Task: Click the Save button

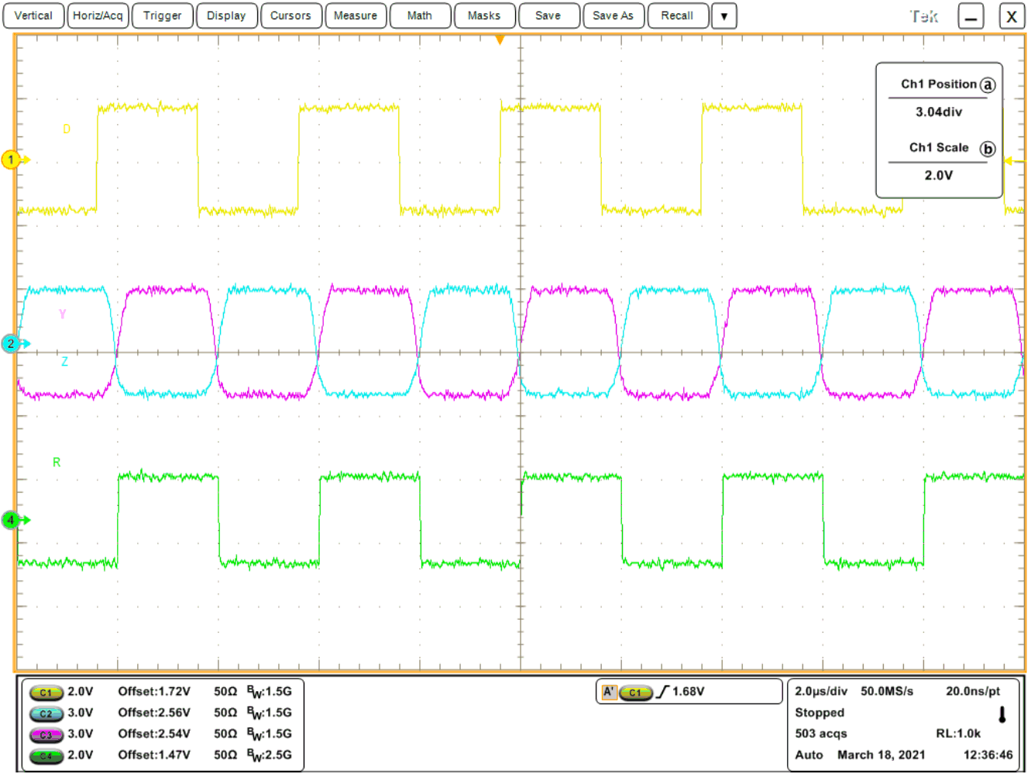Action: click(549, 15)
